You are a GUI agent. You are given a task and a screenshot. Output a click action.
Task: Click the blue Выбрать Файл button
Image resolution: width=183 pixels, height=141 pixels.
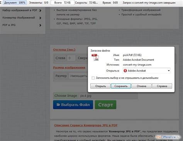(x=73, y=105)
